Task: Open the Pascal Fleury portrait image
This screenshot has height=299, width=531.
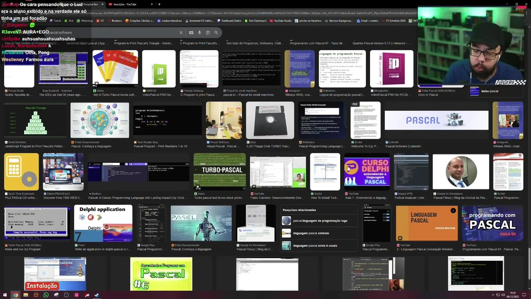Action: 461,172
